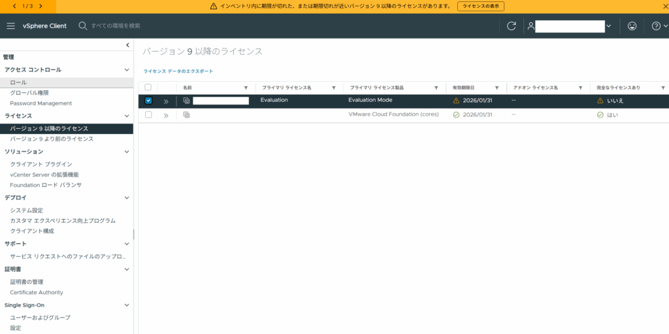Uncheck the Evaluation license row checkbox
The image size is (669, 334).
tap(148, 101)
